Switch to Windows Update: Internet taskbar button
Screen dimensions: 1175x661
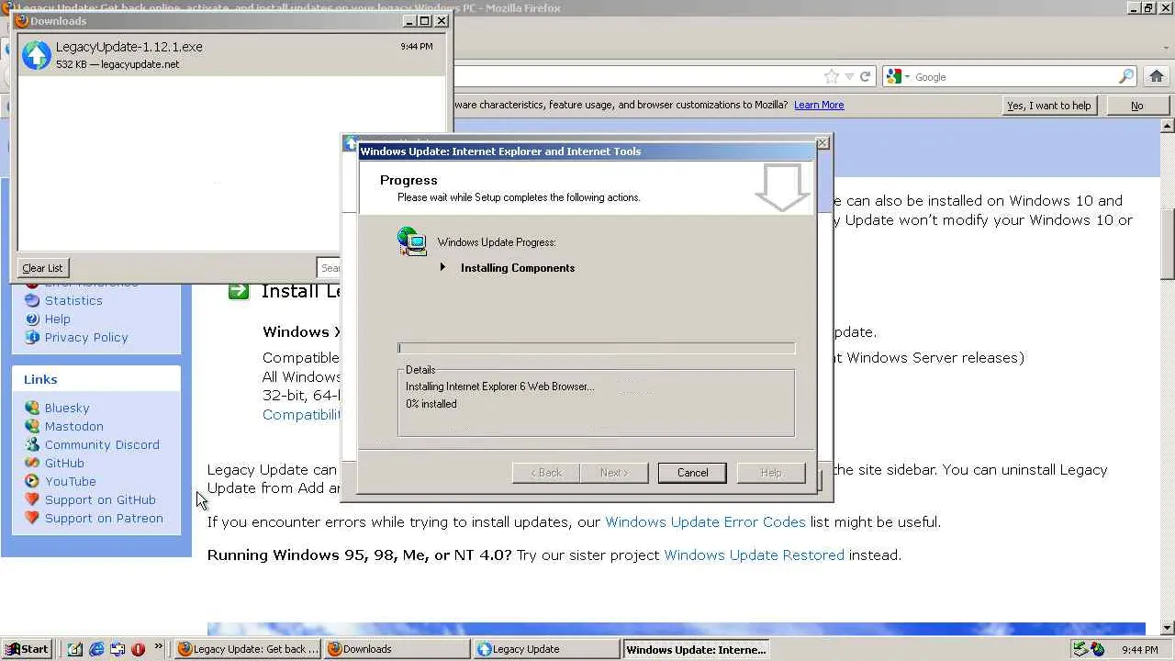pos(696,649)
